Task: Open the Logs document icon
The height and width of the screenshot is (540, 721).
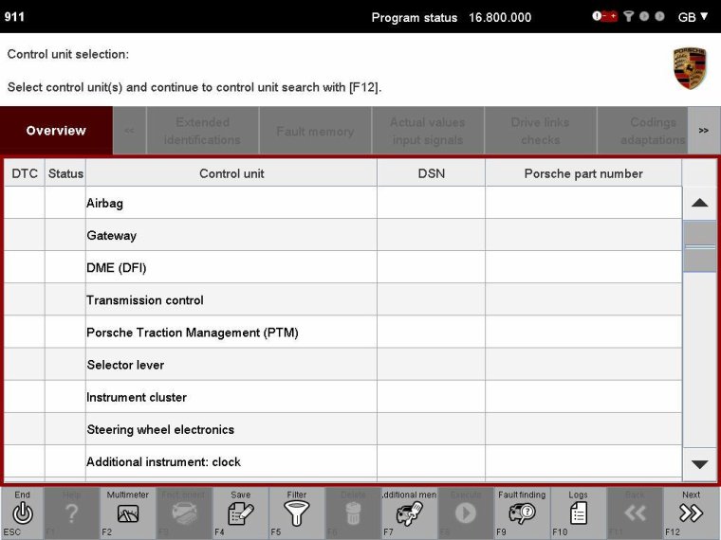Action: click(578, 513)
